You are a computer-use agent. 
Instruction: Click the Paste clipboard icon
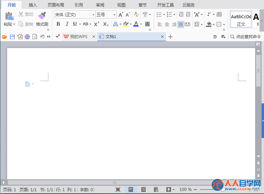click(10, 16)
